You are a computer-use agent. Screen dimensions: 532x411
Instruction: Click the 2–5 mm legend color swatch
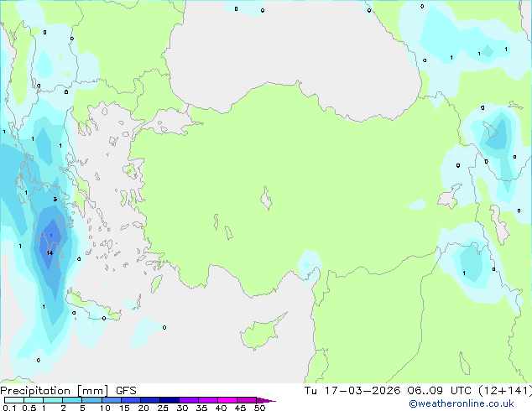coord(72,400)
